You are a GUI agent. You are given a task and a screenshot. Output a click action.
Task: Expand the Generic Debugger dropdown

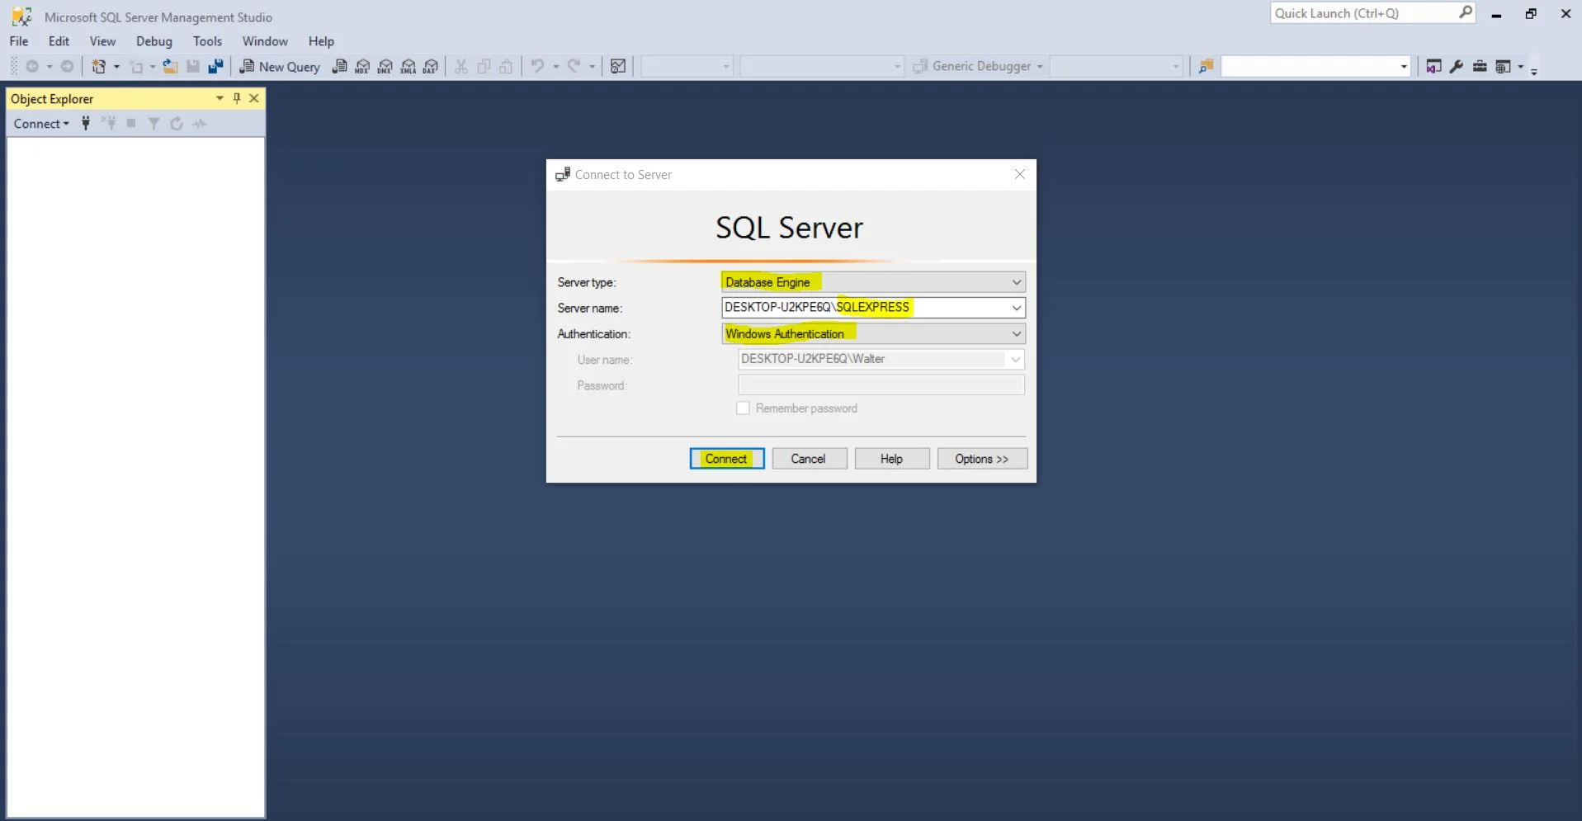click(x=1040, y=67)
